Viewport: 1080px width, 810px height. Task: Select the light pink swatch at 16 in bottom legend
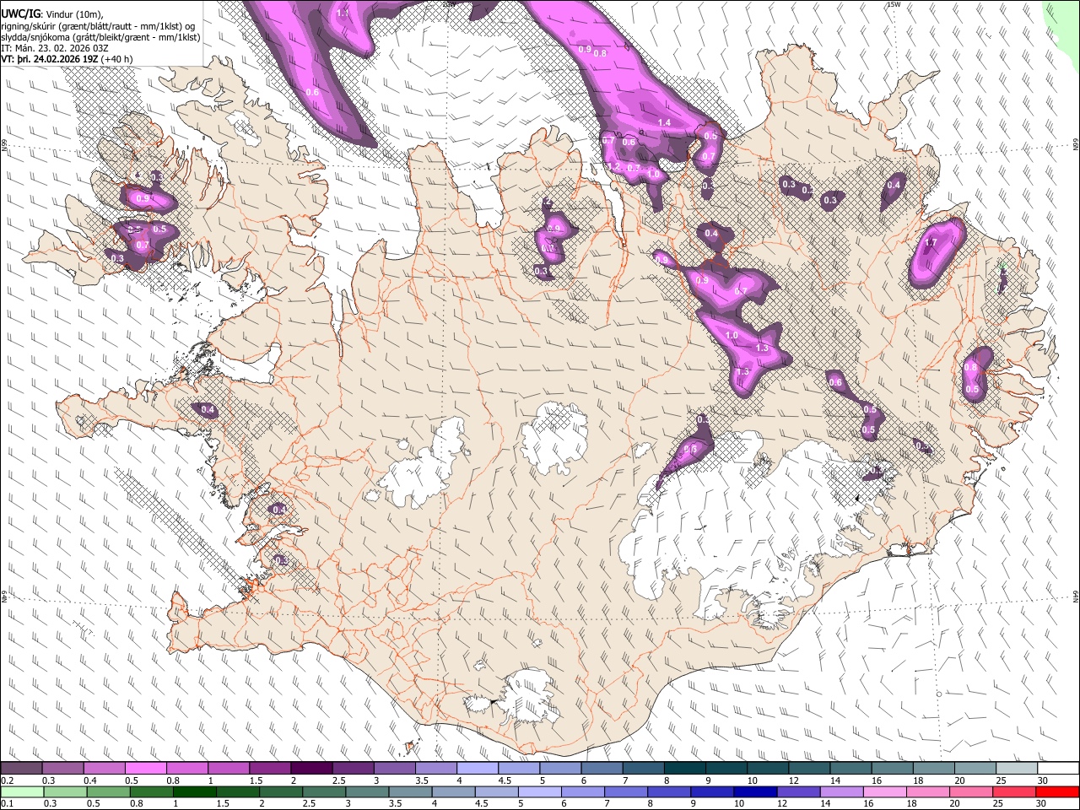click(x=885, y=791)
